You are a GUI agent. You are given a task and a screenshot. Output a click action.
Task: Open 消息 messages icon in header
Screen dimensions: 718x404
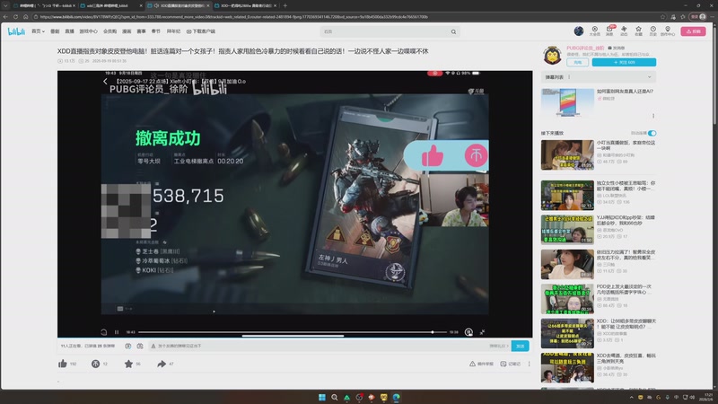click(609, 31)
